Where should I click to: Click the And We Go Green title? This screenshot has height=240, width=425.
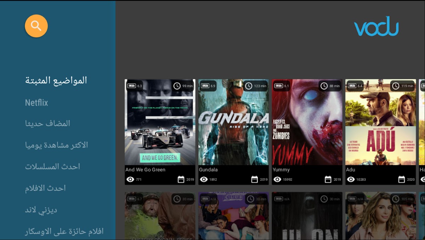point(146,170)
